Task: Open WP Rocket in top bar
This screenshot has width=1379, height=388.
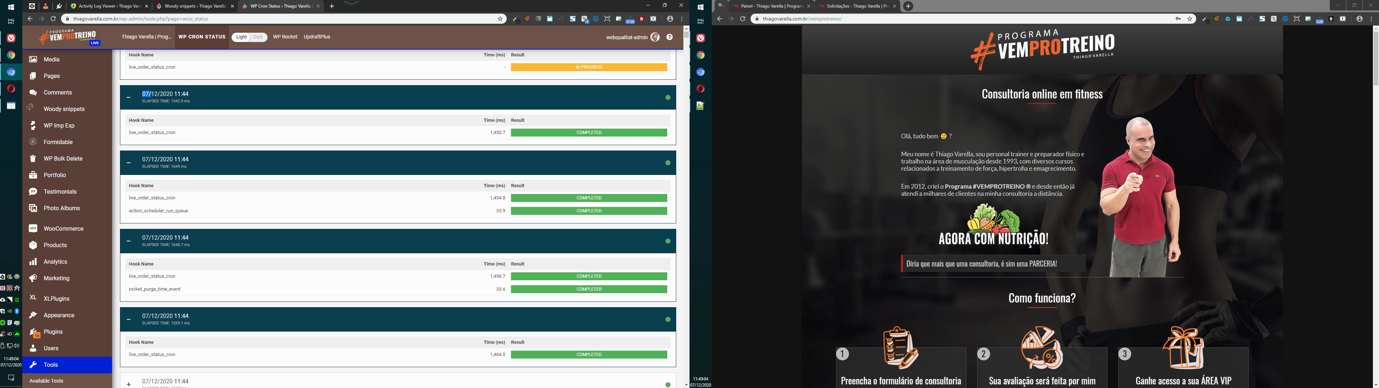Action: 285,37
